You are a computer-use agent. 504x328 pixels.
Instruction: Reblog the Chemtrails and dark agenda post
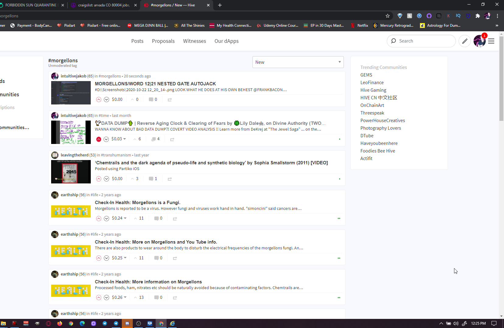pyautogui.click(x=170, y=179)
